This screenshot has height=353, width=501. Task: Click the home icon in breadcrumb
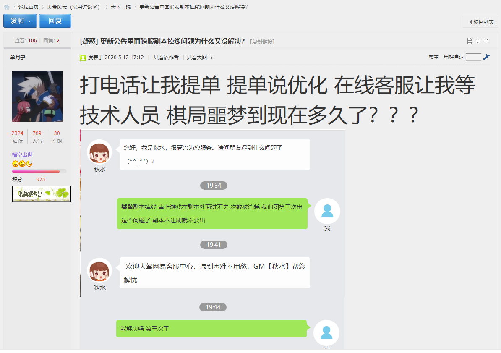click(x=6, y=7)
